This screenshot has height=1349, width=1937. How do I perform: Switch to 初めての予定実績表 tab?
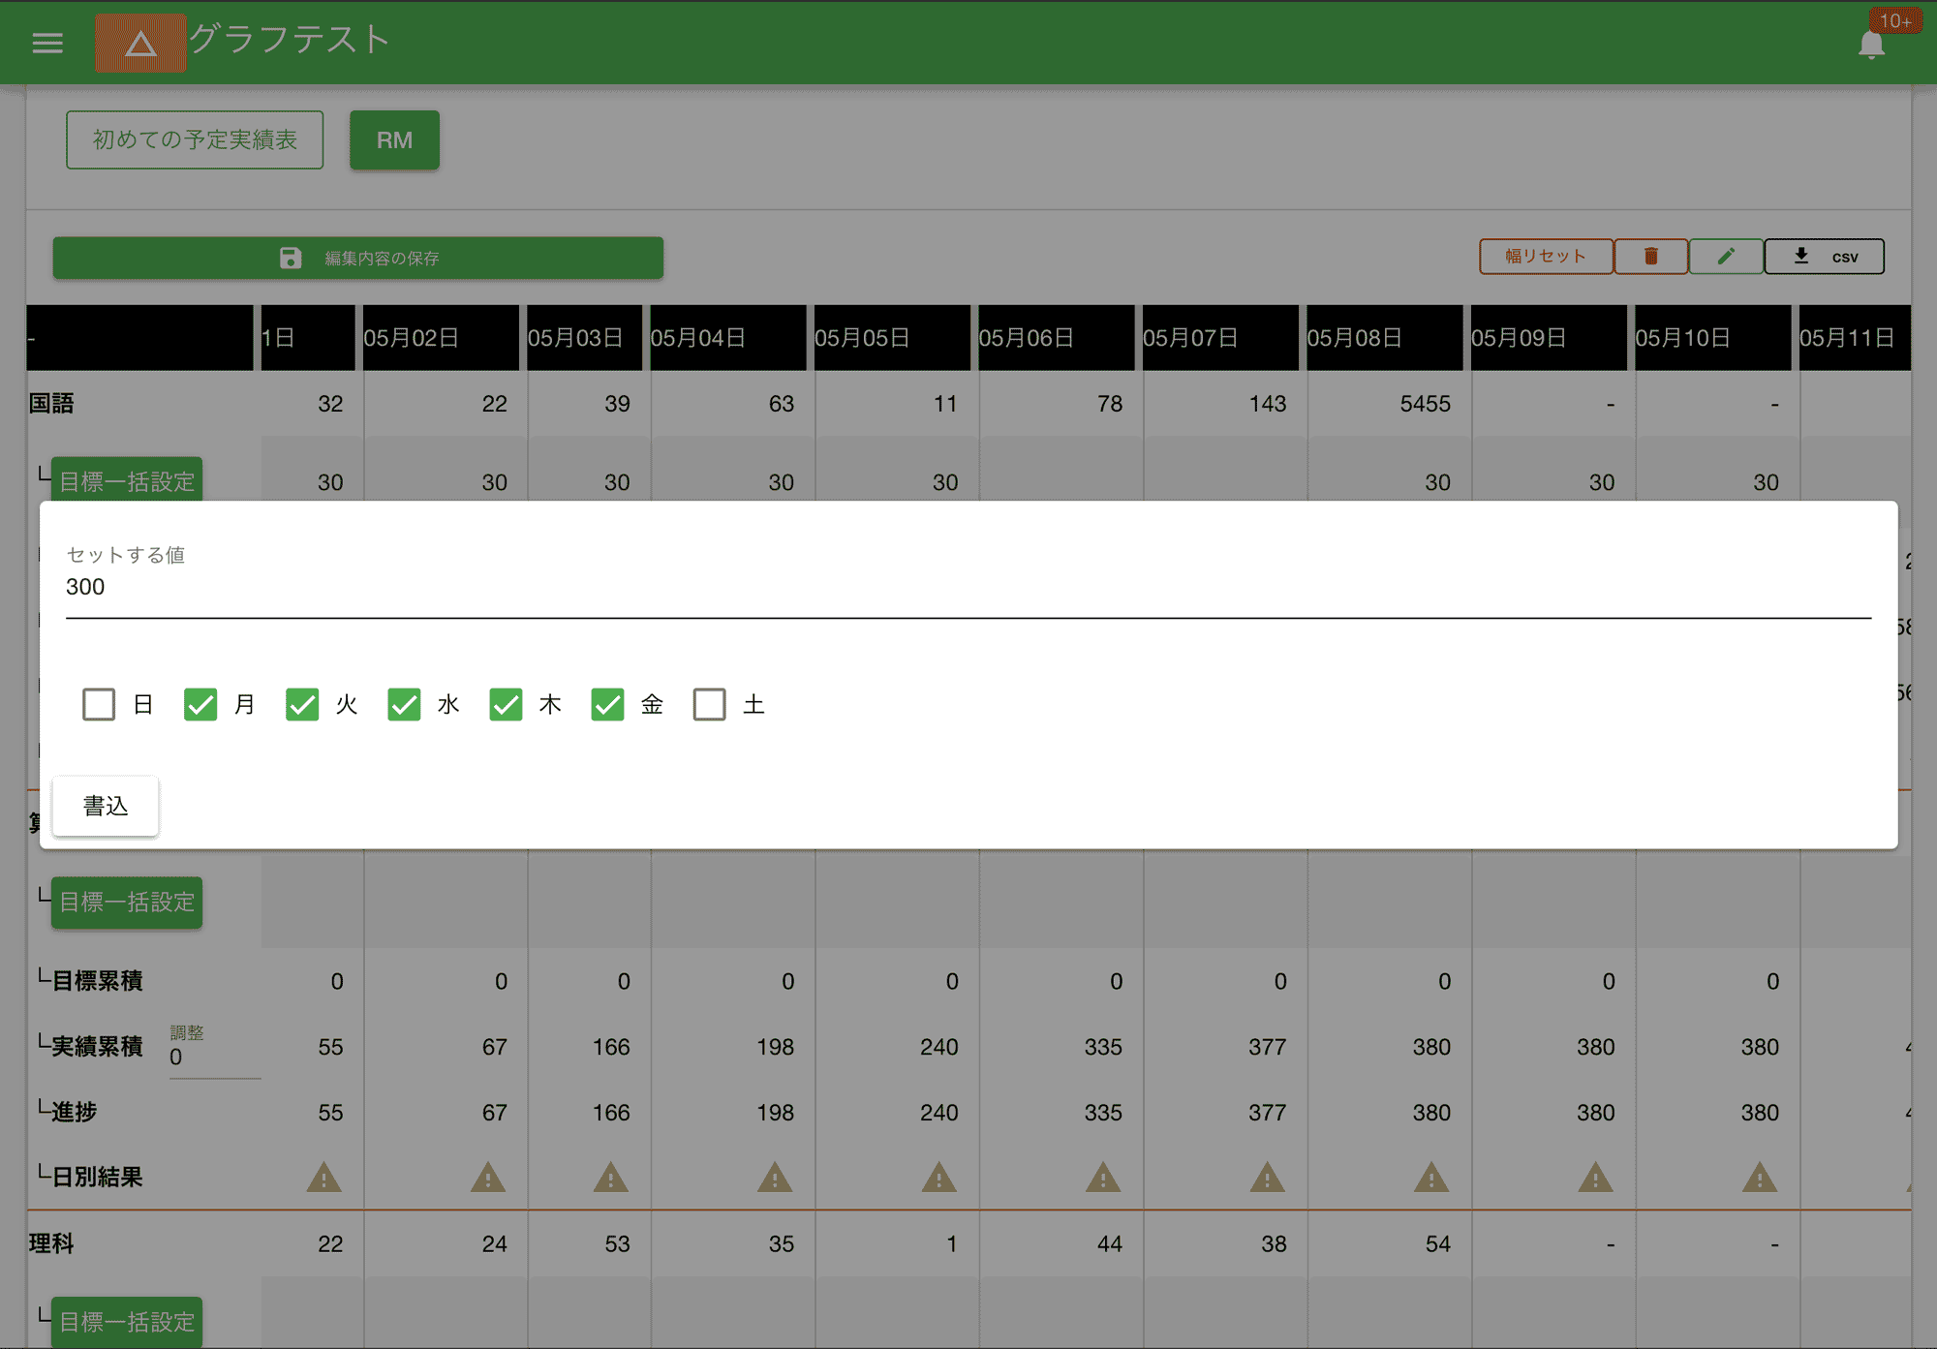tap(195, 139)
